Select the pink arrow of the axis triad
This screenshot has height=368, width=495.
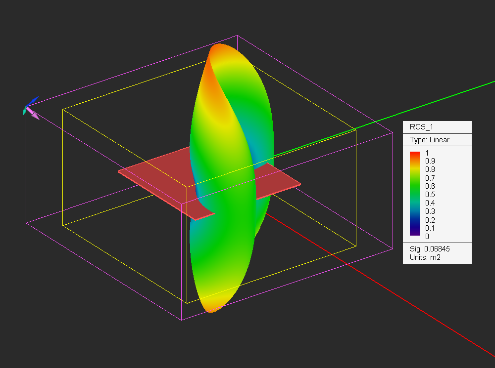click(x=33, y=114)
